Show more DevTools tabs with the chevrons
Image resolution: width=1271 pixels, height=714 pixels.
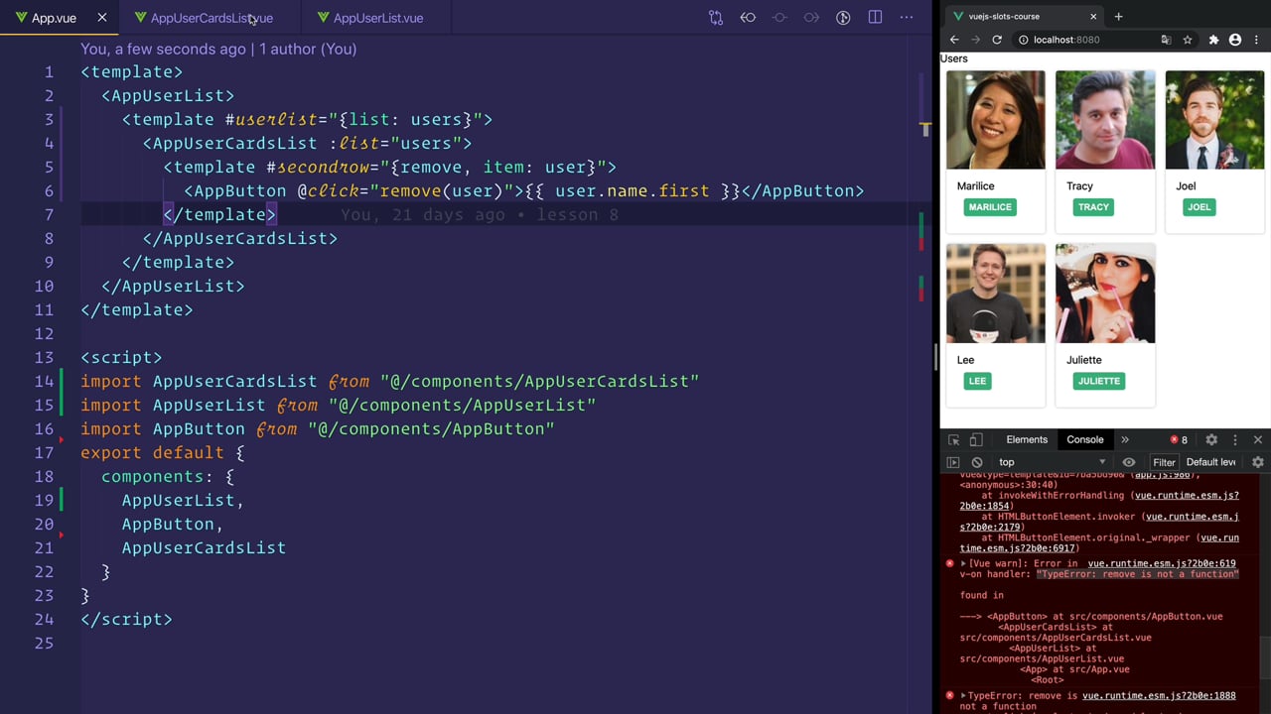[1125, 439]
